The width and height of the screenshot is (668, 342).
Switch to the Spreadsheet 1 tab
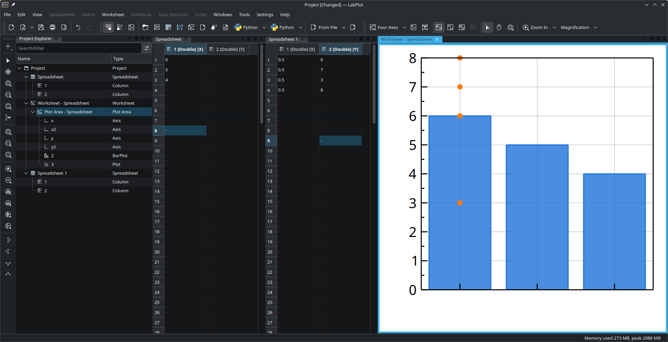[x=283, y=39]
